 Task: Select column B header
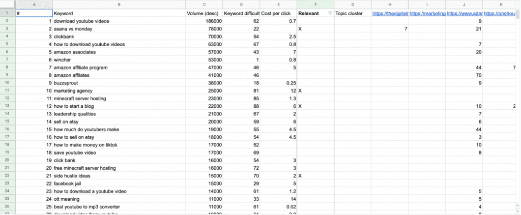click(119, 4)
